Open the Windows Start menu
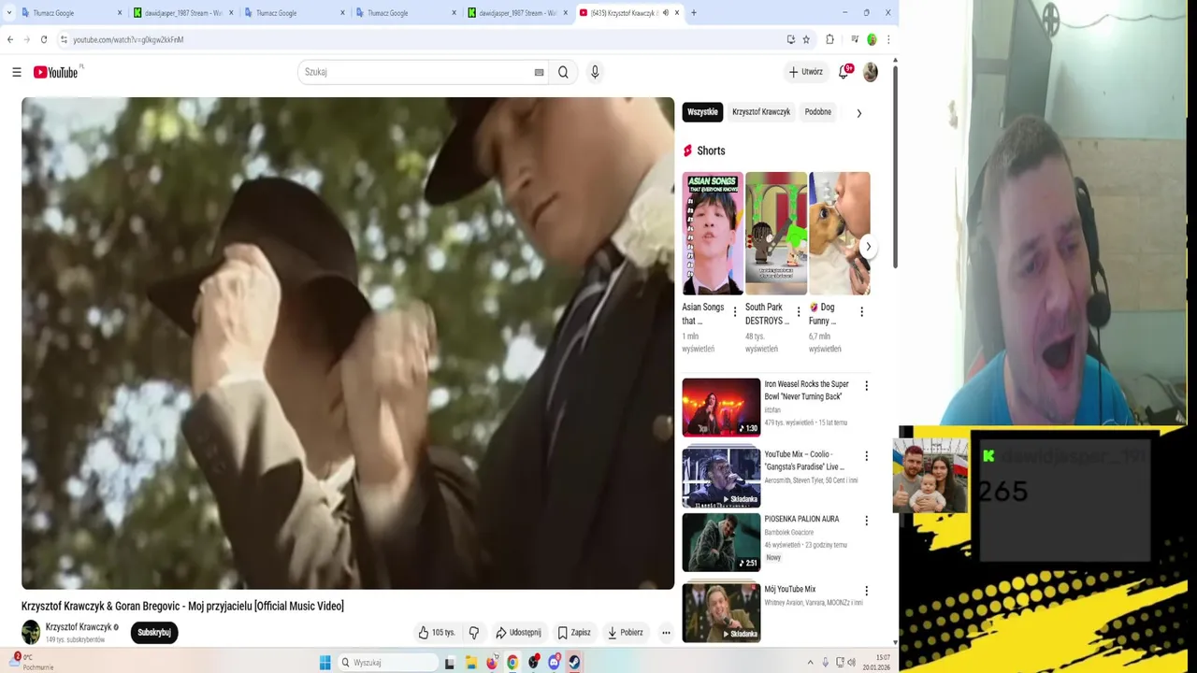Image resolution: width=1197 pixels, height=673 pixels. (324, 663)
